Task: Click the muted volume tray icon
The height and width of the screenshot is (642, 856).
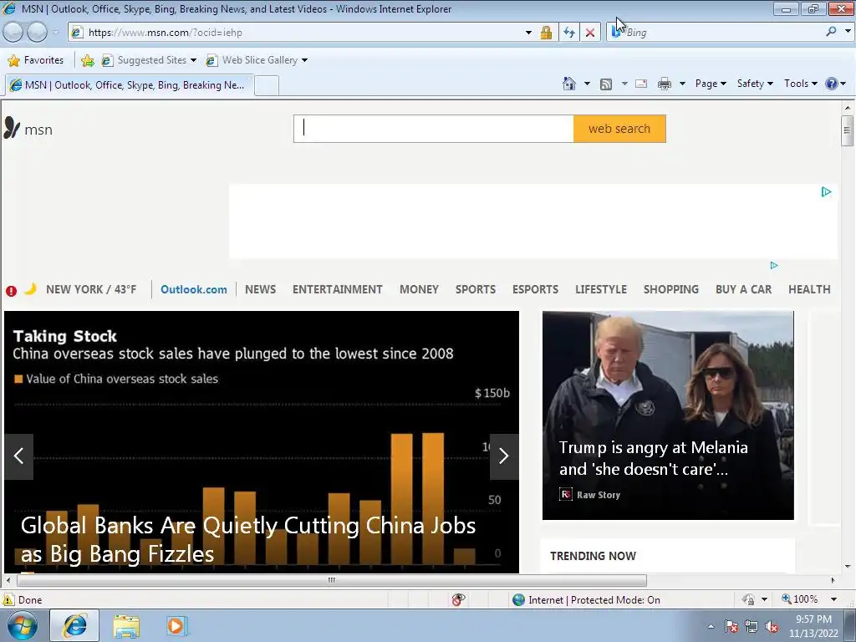Action: tap(772, 627)
